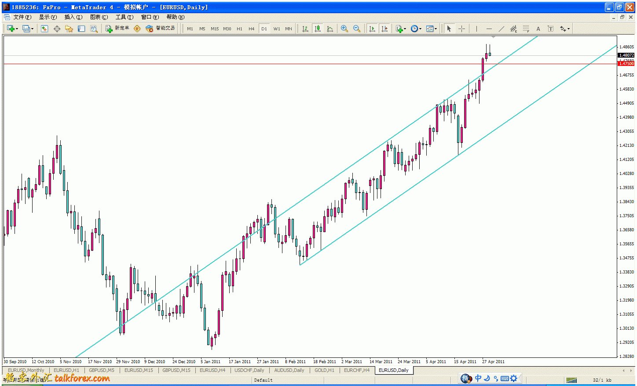Image resolution: width=637 pixels, height=386 pixels.
Task: Switch to GBPUSD,M15 chart tab
Action: (x=176, y=370)
